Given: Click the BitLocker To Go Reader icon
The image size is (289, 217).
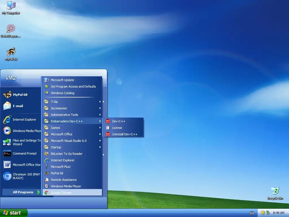Looking at the screenshot, I should (47, 154).
